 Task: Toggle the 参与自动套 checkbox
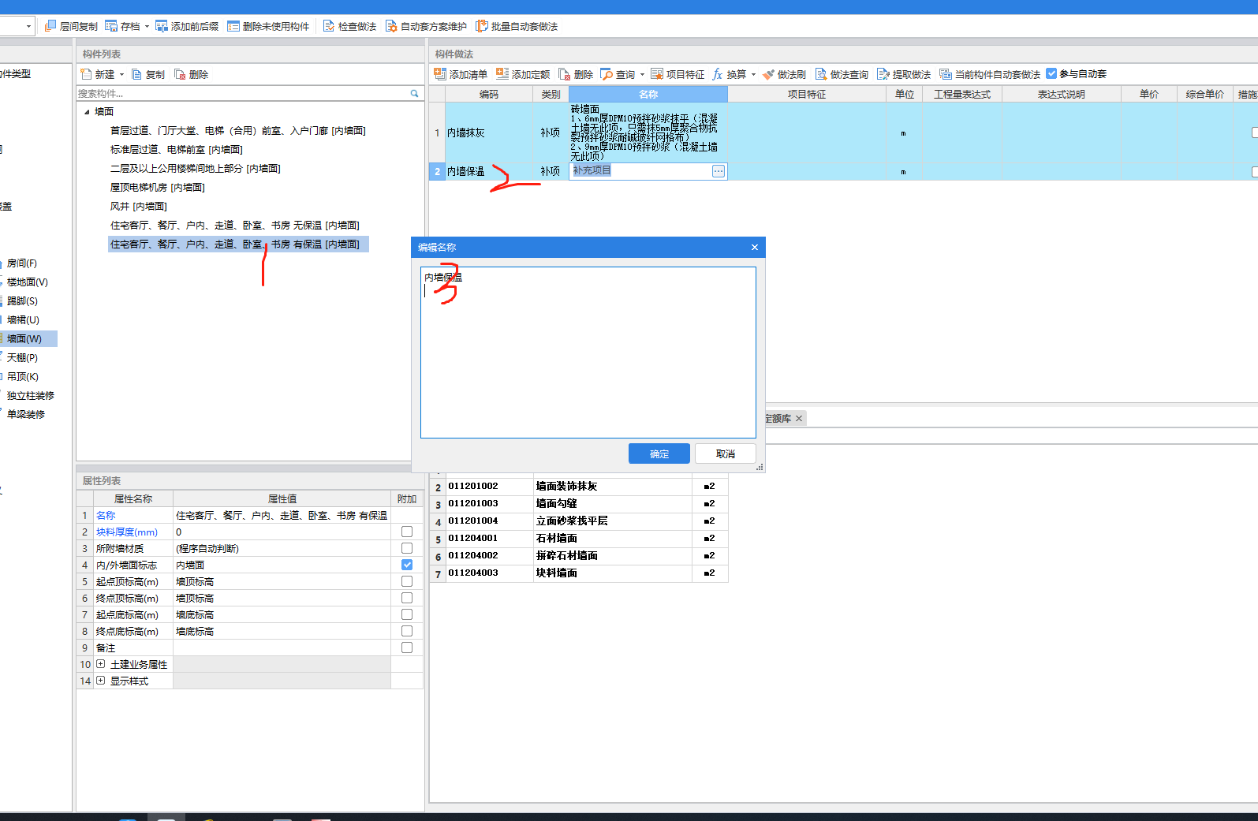tap(1051, 73)
